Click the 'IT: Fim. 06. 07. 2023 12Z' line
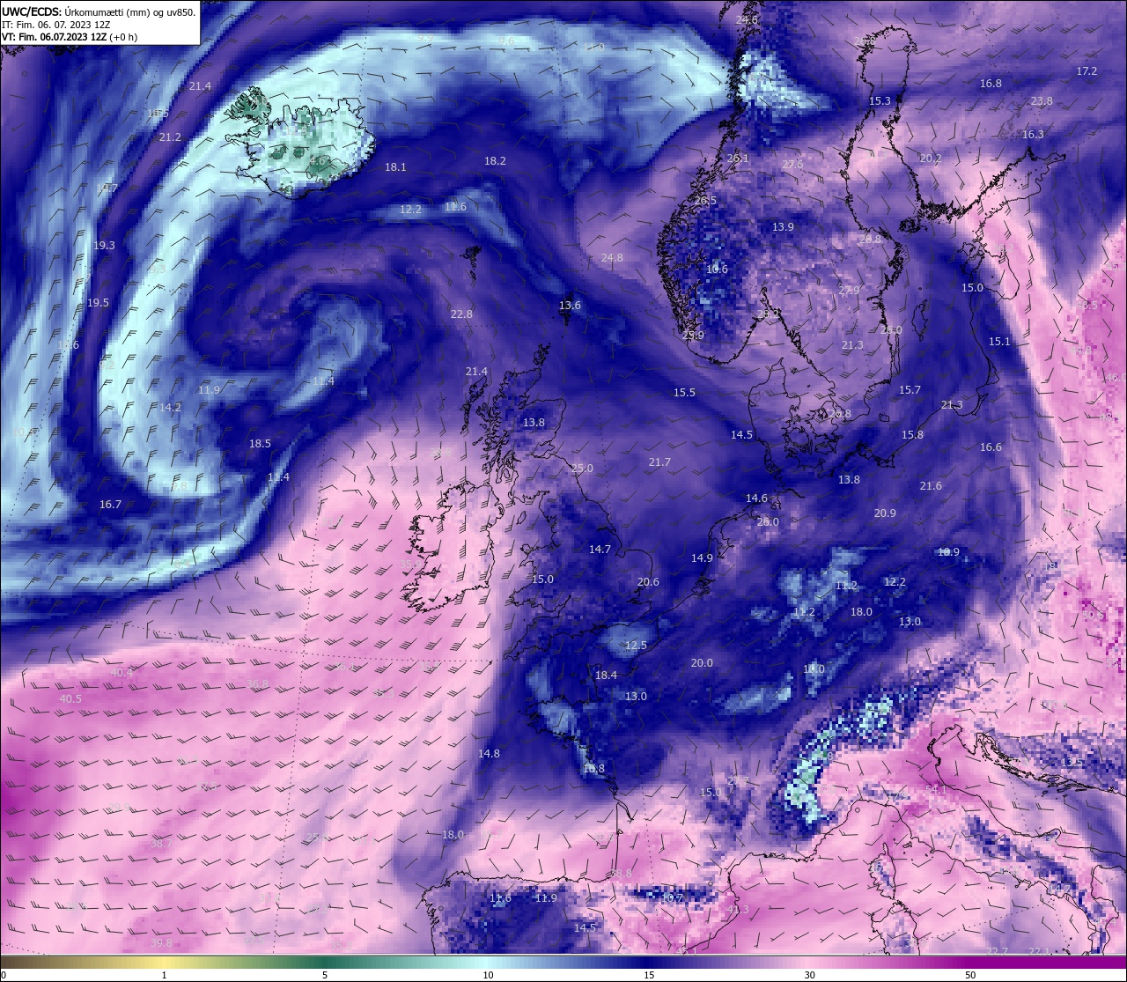Image resolution: width=1127 pixels, height=982 pixels. [x=56, y=25]
